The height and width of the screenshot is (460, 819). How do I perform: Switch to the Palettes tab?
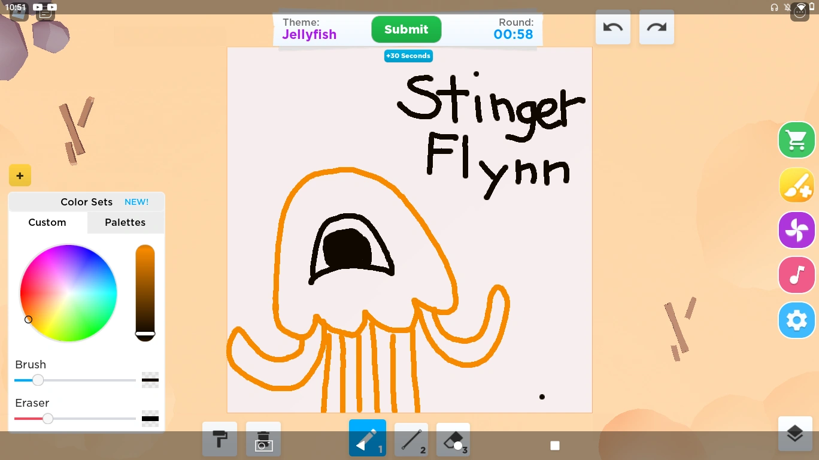pyautogui.click(x=125, y=222)
